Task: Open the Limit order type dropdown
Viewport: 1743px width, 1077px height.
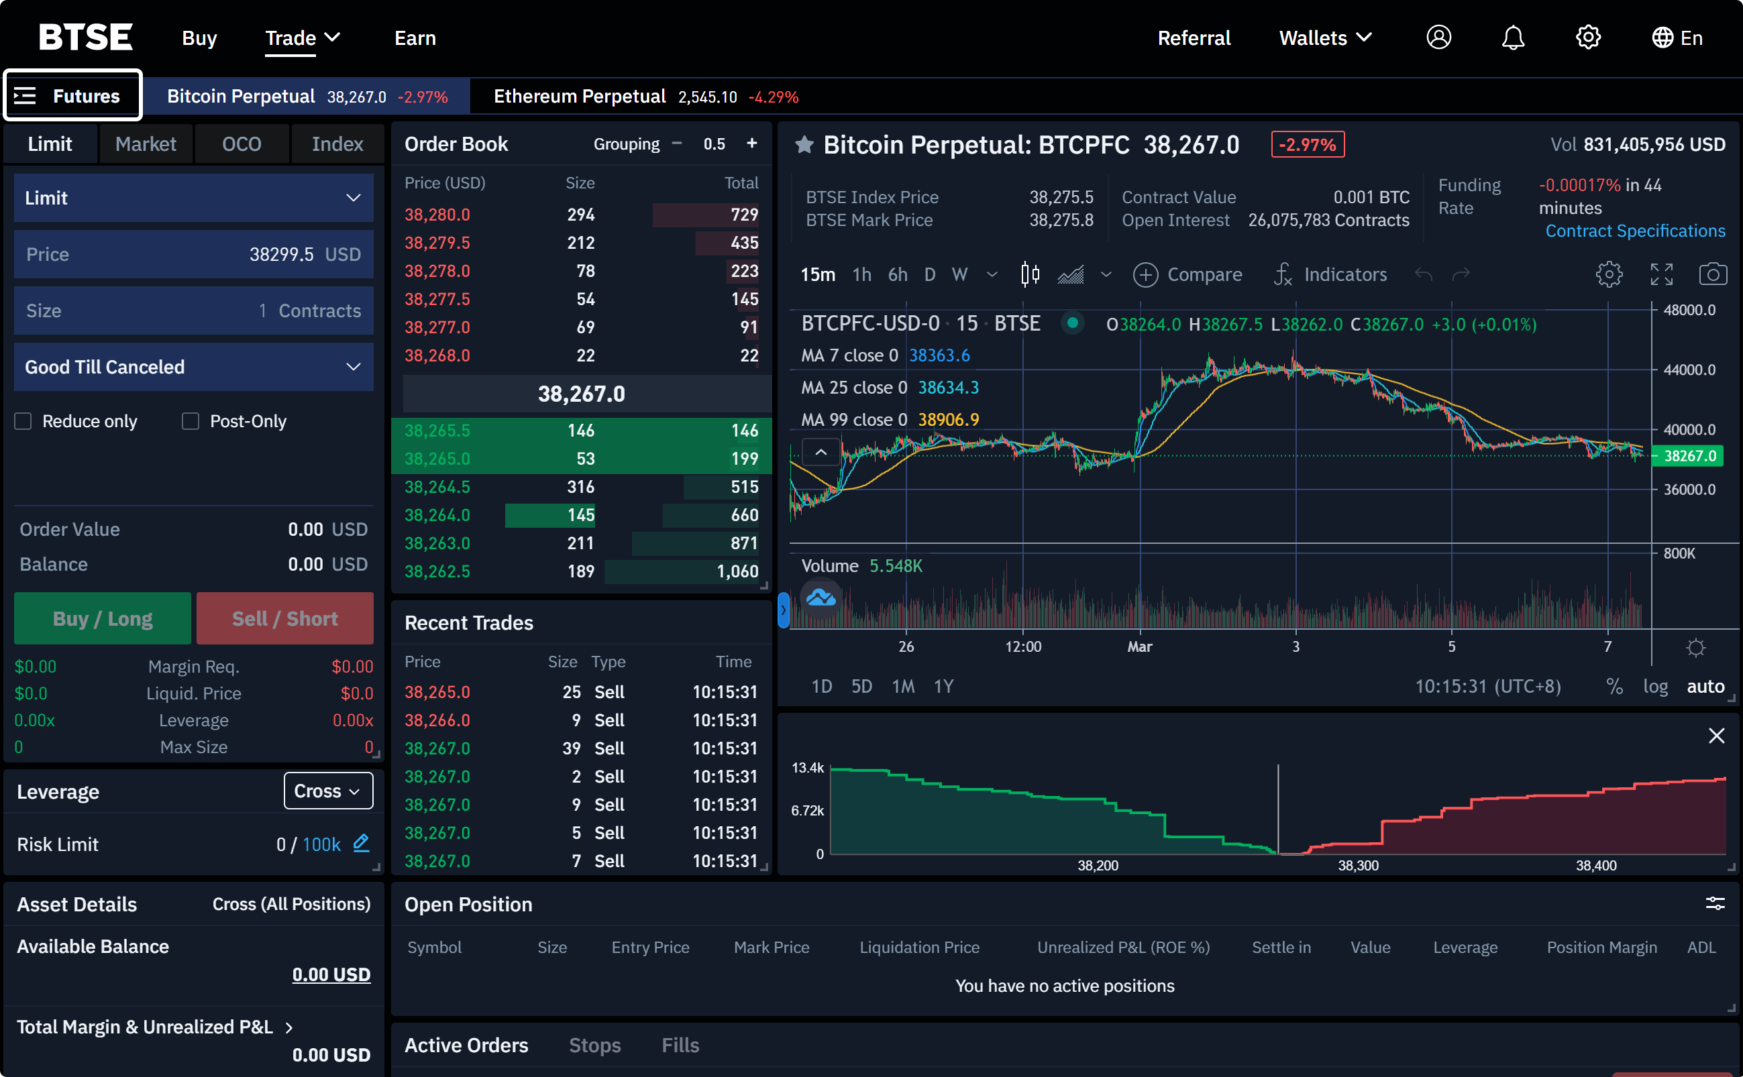Action: pyautogui.click(x=193, y=197)
